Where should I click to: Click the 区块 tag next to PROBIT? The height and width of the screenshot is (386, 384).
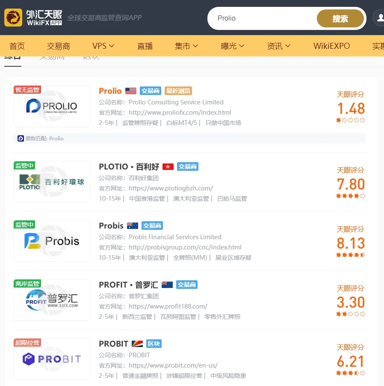(x=154, y=344)
